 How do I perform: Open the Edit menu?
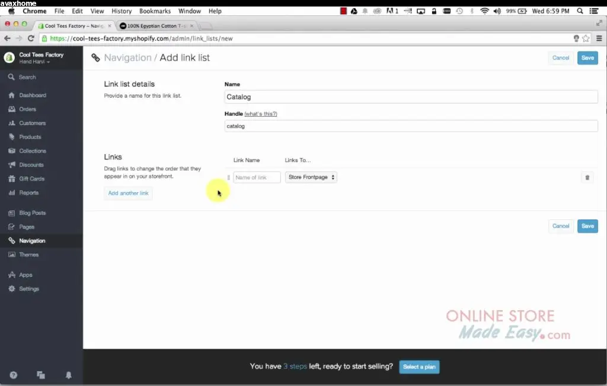(x=77, y=11)
